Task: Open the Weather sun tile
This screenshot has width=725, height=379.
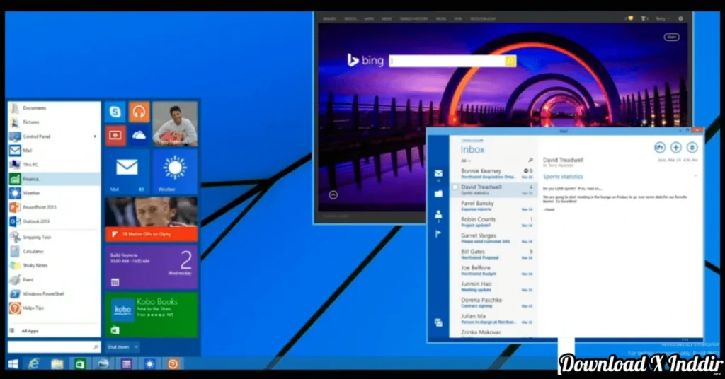Action: point(175,171)
